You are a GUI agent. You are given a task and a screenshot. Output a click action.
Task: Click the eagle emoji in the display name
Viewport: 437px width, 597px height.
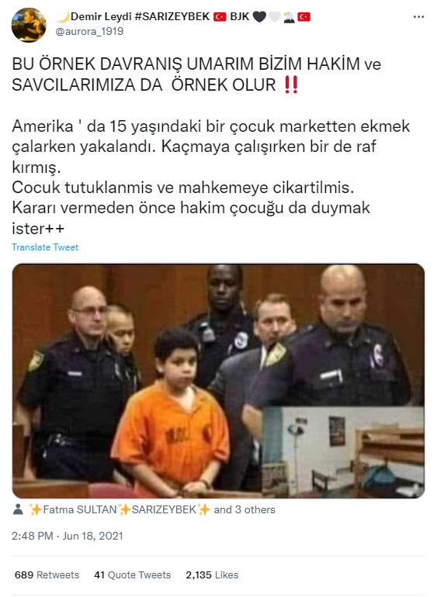289,17
